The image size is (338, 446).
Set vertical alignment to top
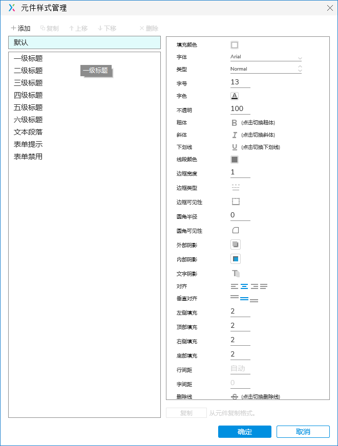235,297
